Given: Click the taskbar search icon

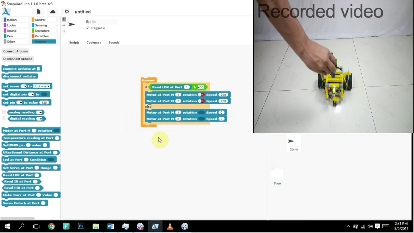Looking at the screenshot, I should coord(22,226).
